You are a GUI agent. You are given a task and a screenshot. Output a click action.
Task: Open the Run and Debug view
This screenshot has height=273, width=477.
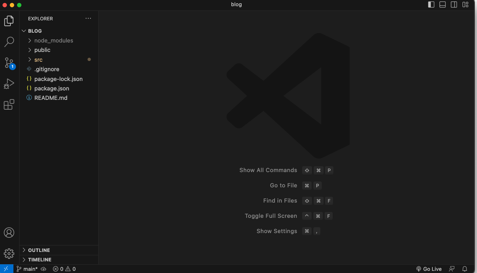(9, 84)
